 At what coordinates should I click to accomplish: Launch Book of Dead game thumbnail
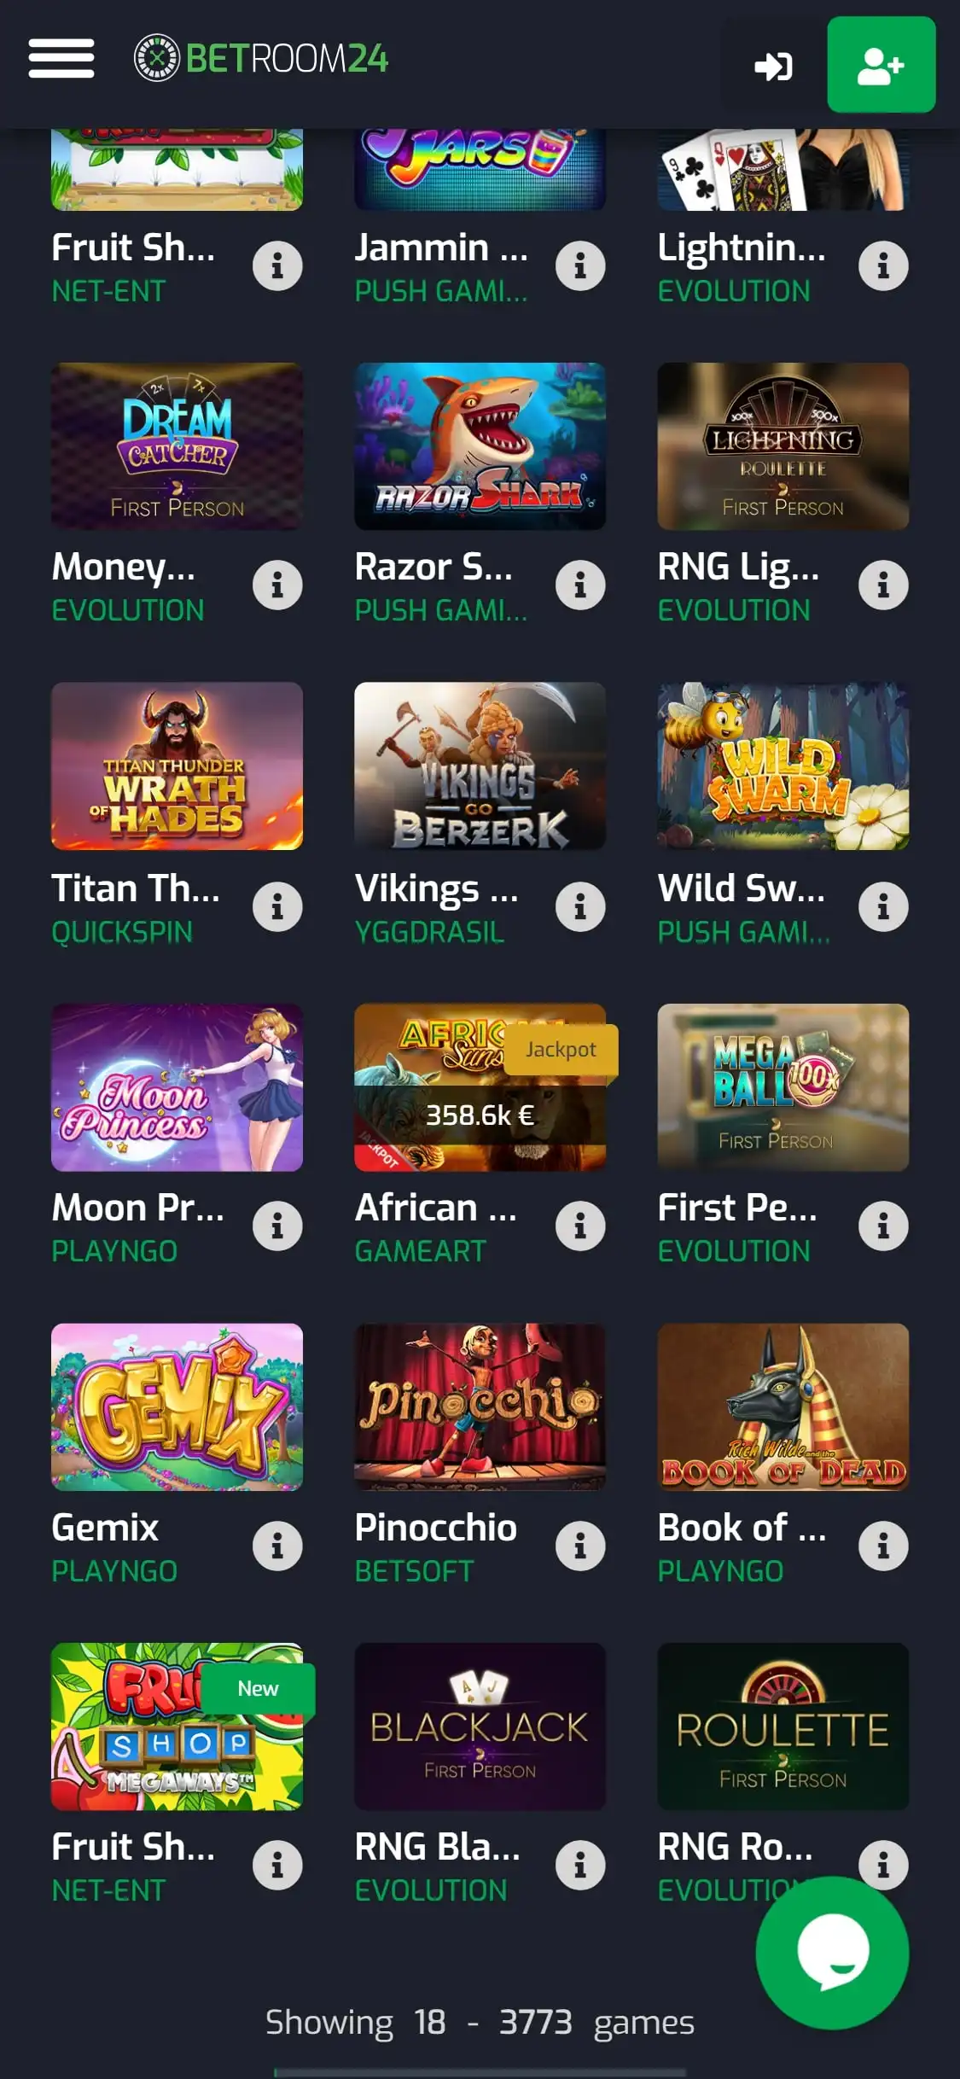pos(783,1406)
